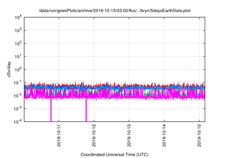226x158 pixels.
Task: Click the 2019-10-13 date tick label
Action: tap(129, 135)
